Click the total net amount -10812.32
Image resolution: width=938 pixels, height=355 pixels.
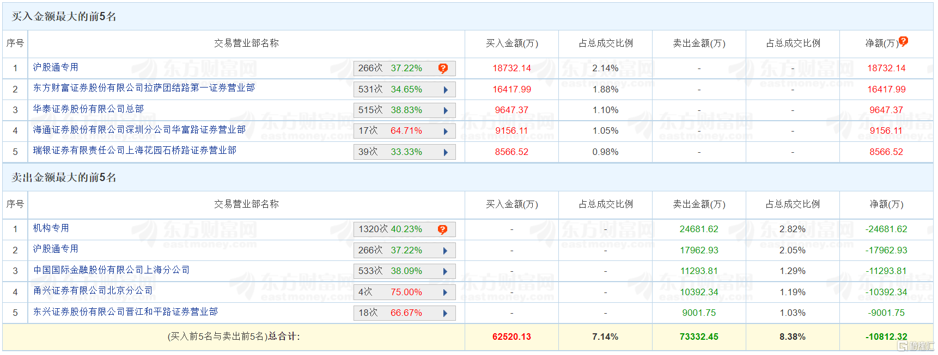pos(886,337)
